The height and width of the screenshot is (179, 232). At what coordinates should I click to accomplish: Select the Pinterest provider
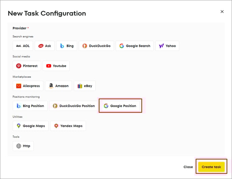tap(27, 66)
